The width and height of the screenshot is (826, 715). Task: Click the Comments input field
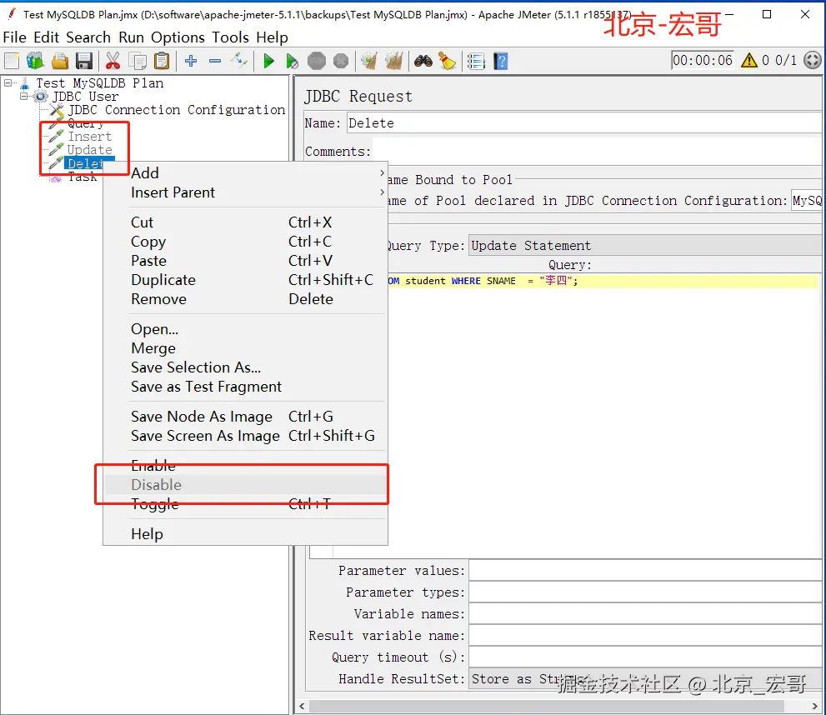click(597, 152)
